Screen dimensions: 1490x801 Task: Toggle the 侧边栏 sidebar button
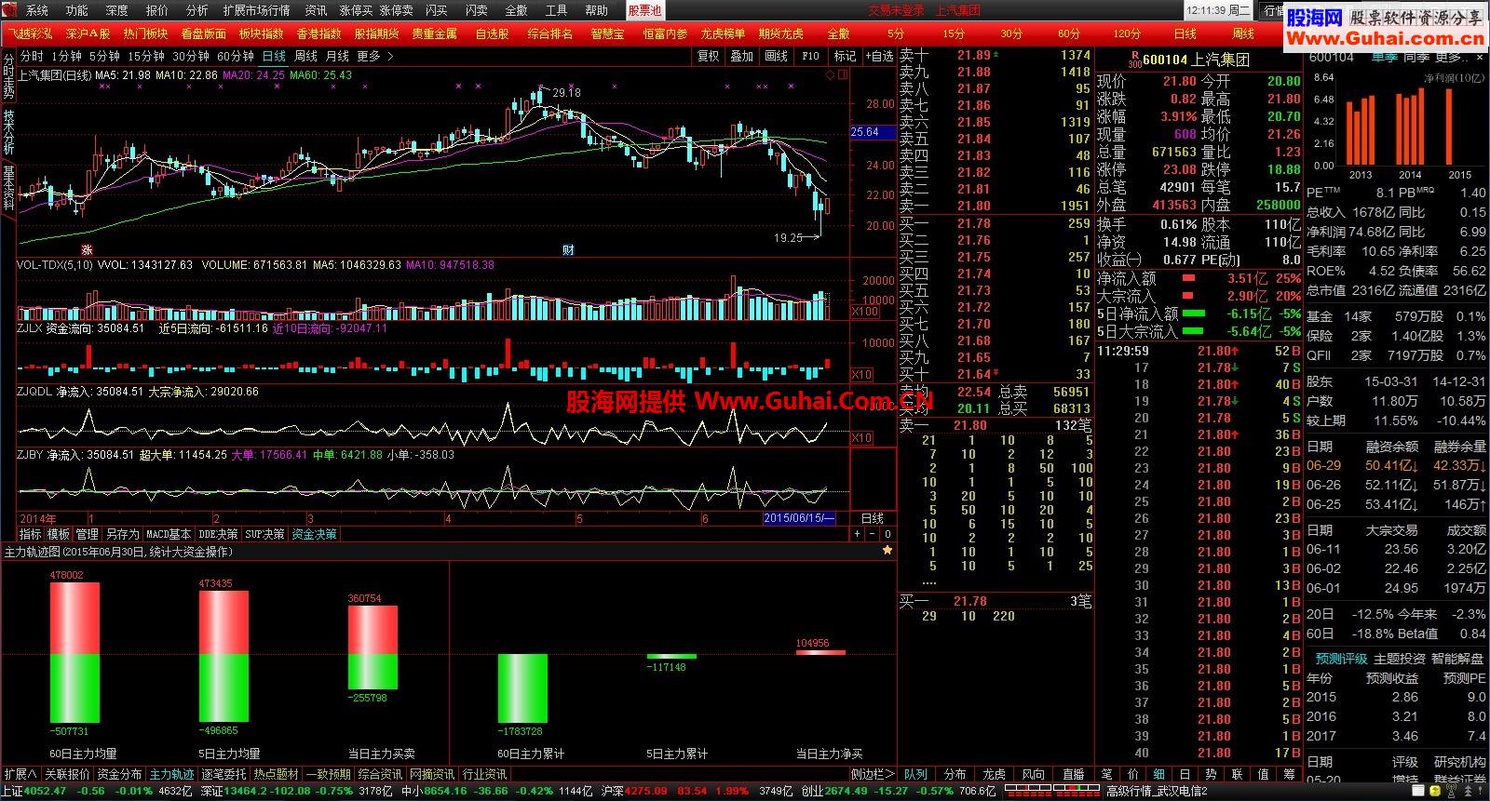(x=872, y=774)
